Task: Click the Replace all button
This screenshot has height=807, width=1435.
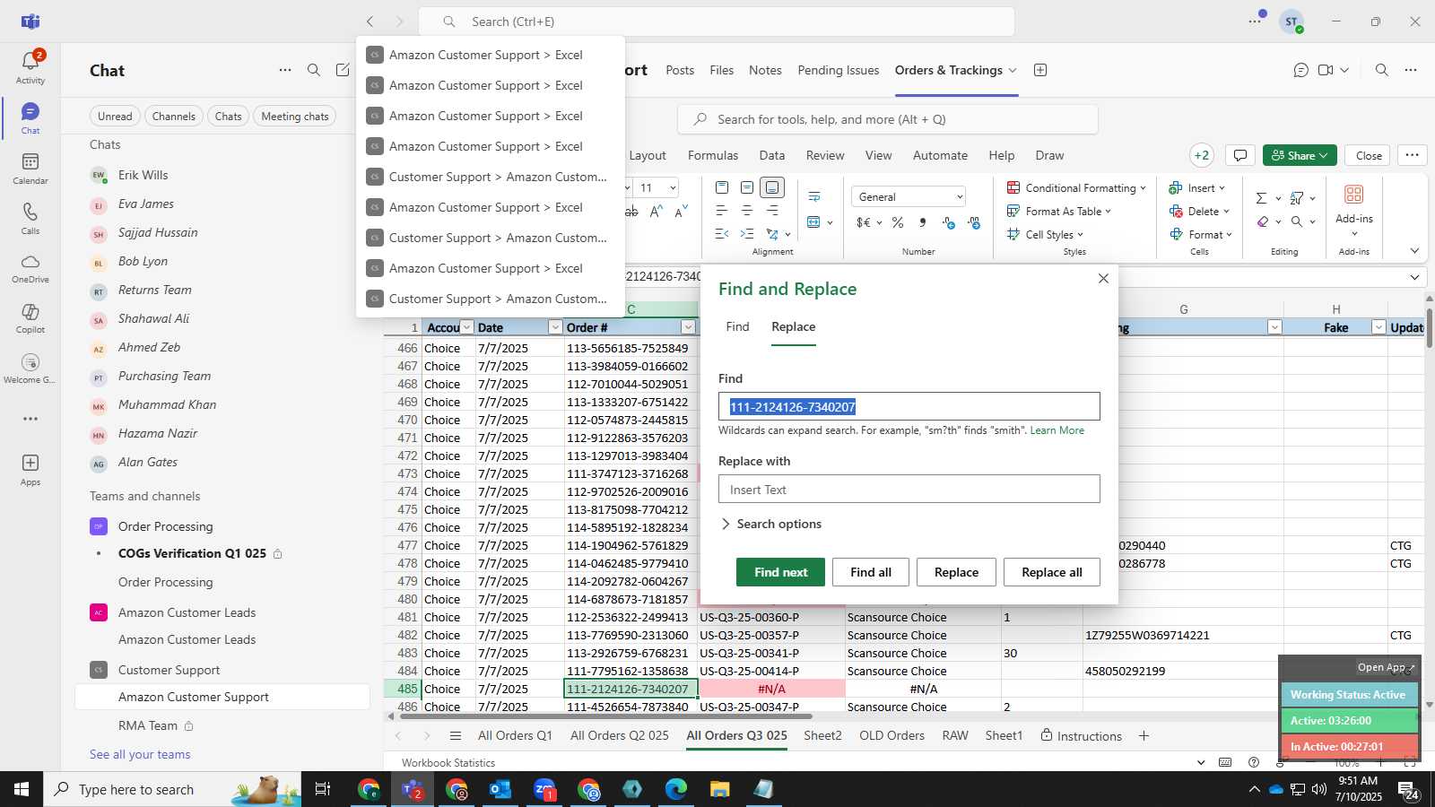Action: [x=1052, y=572]
